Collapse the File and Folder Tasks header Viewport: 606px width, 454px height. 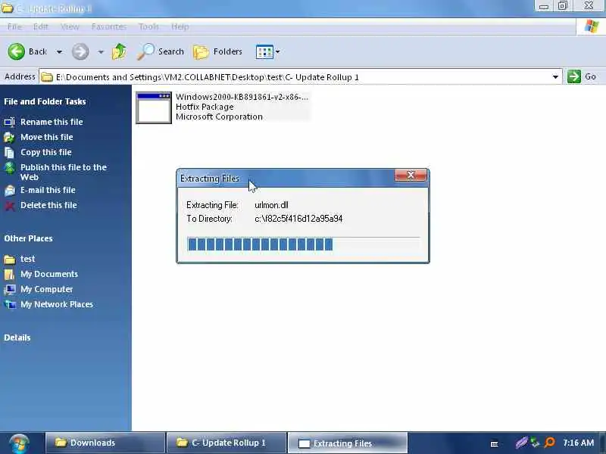point(45,101)
